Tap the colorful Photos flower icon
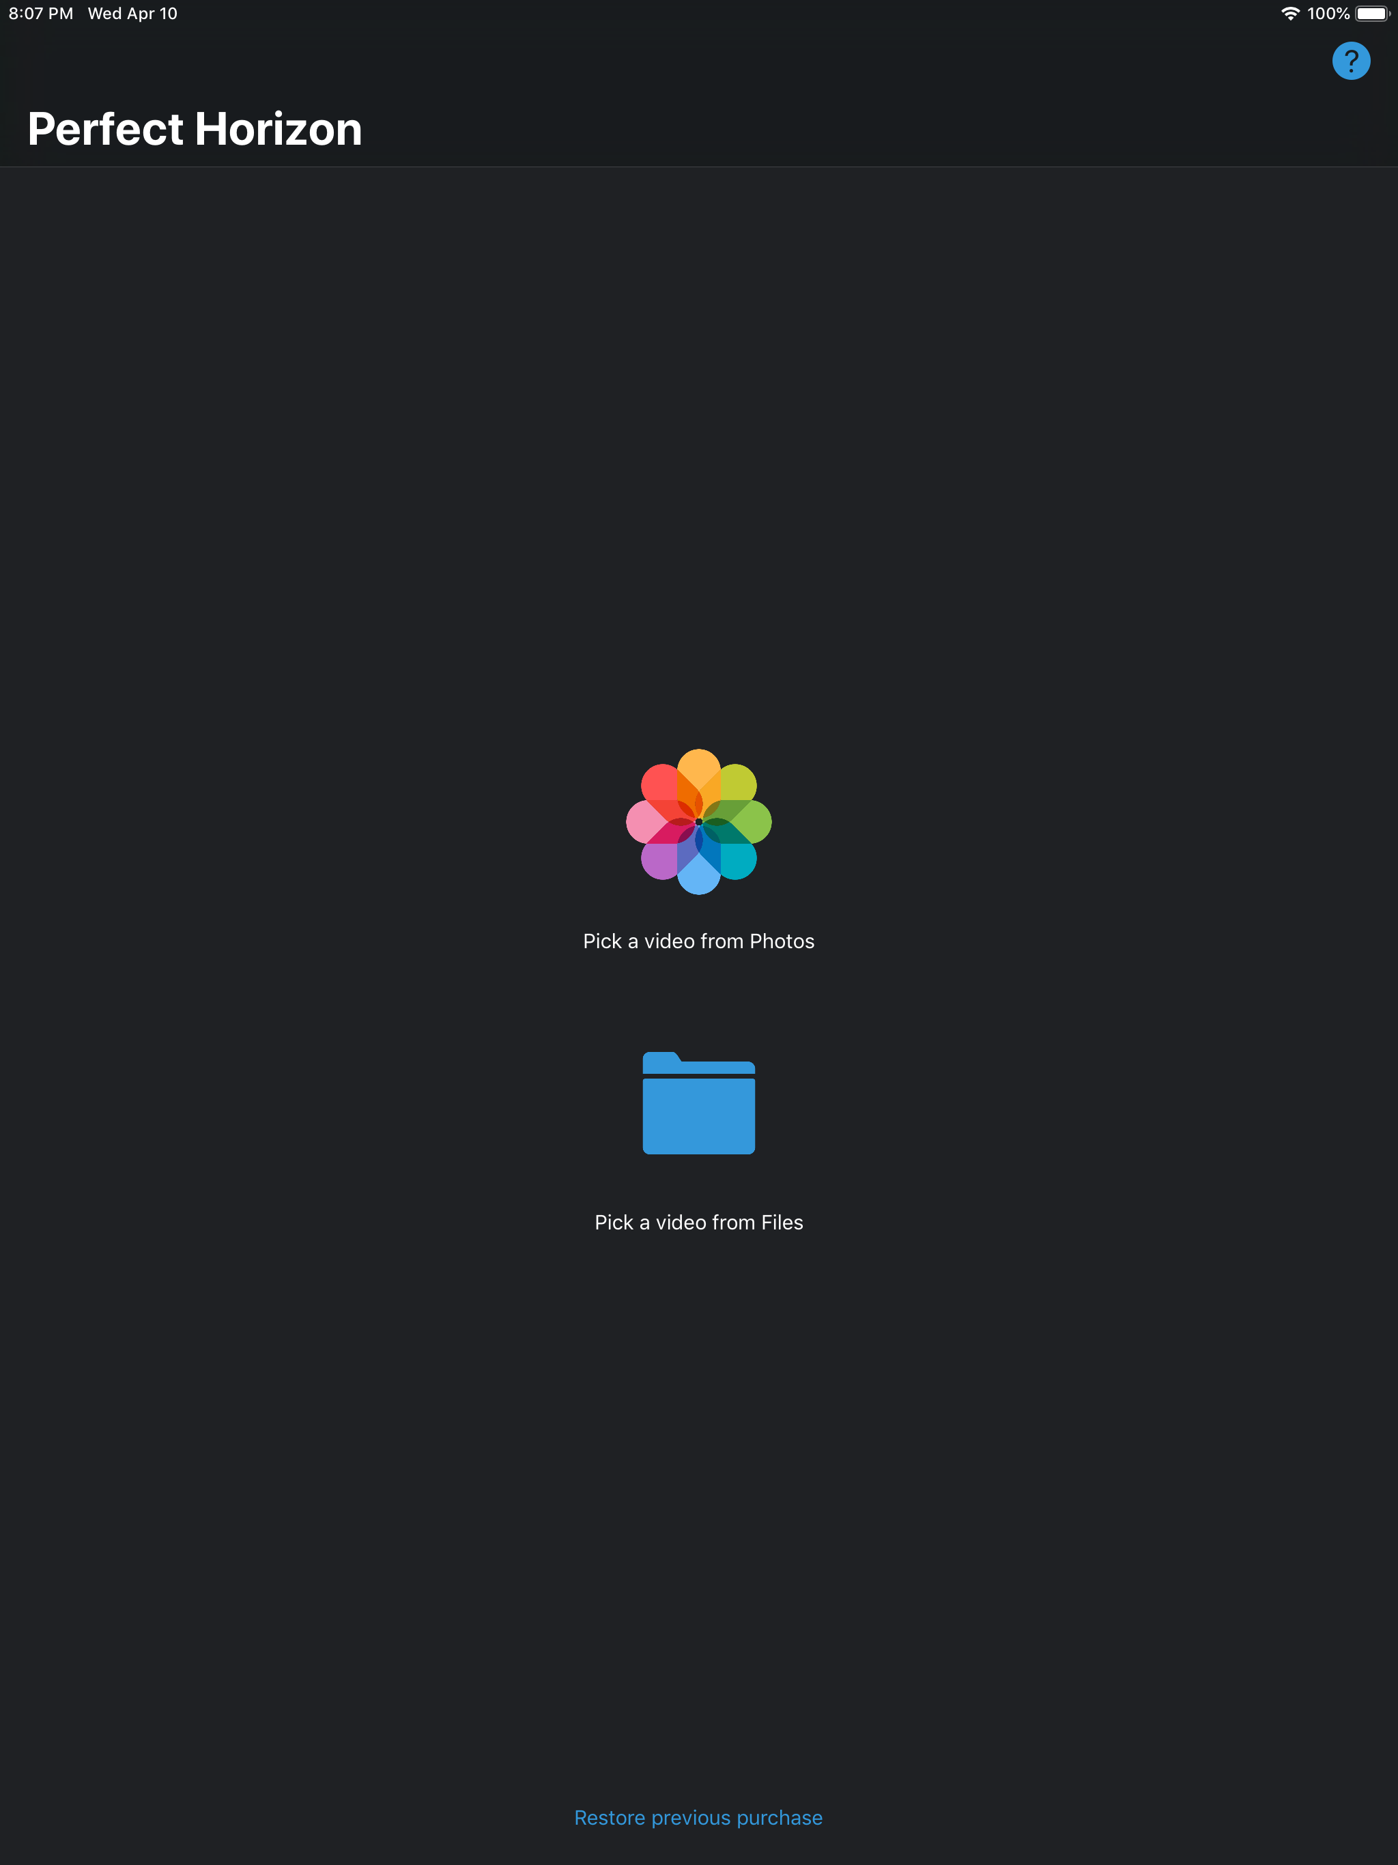1398x1865 pixels. click(x=698, y=822)
